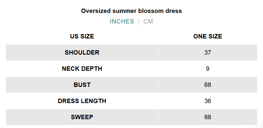
Task: Click the SWEEP row label
Action: pyautogui.click(x=82, y=117)
